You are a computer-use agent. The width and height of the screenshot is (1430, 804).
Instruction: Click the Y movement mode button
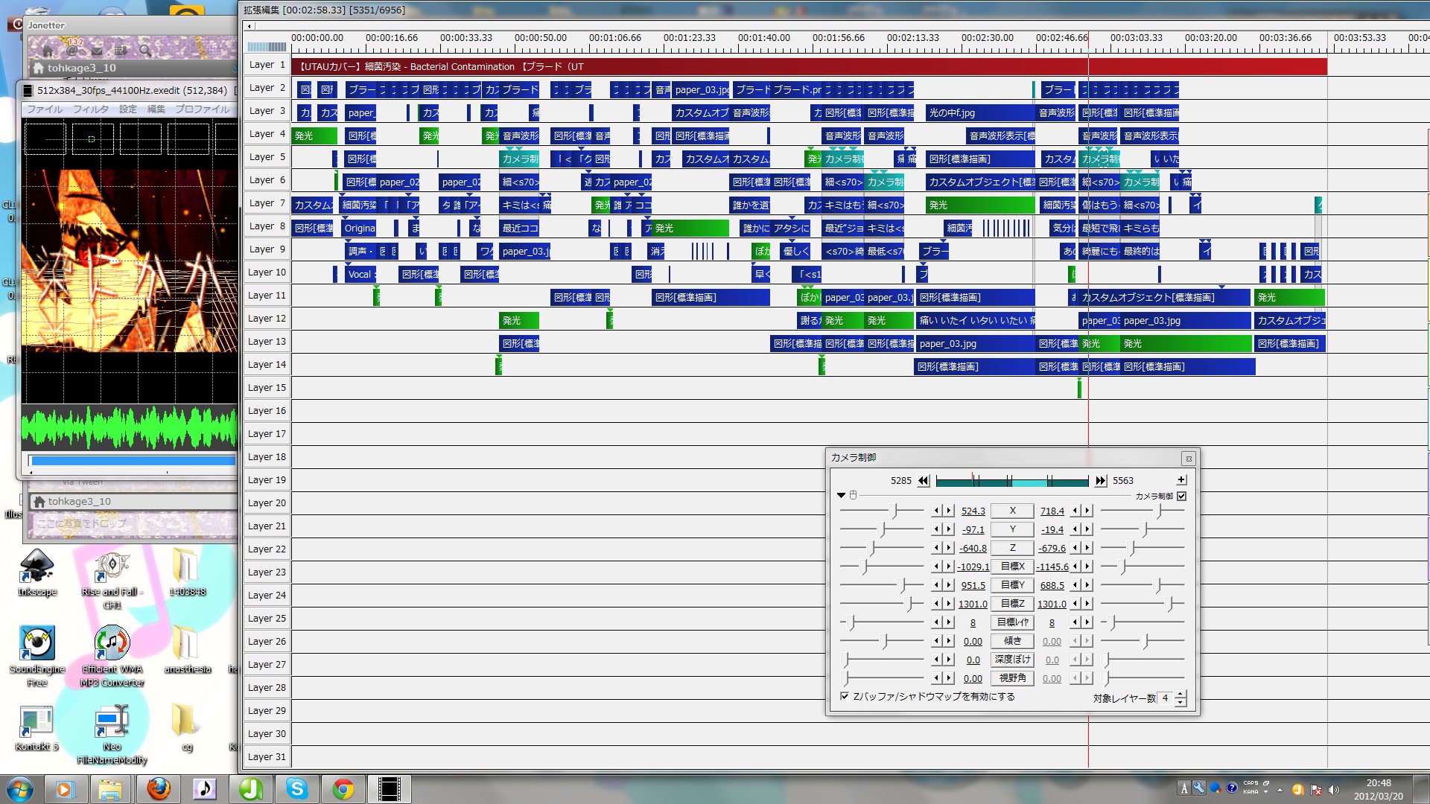click(x=1012, y=529)
